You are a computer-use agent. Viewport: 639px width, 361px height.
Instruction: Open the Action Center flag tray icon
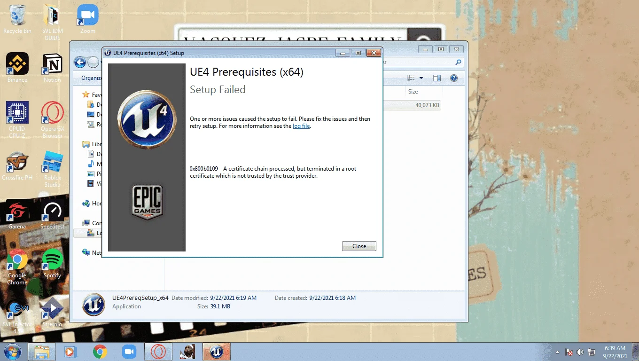569,352
